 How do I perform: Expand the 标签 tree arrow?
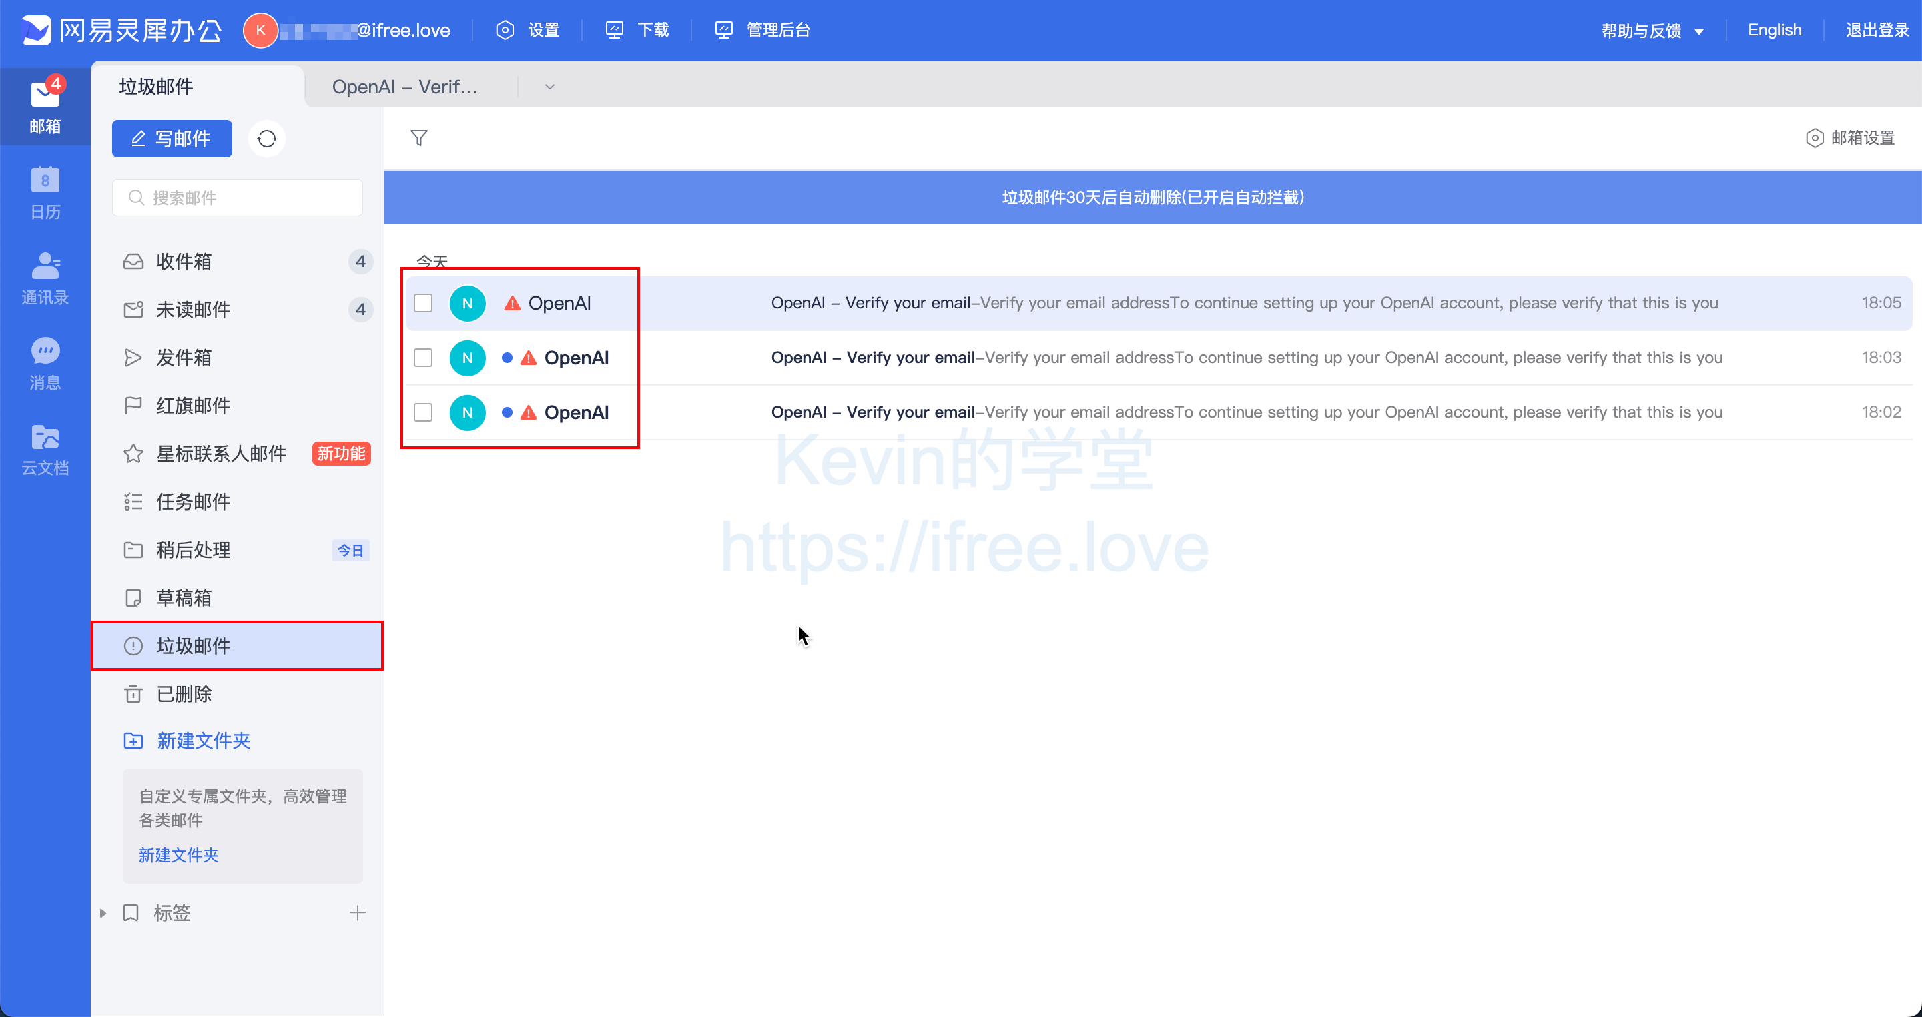[102, 912]
